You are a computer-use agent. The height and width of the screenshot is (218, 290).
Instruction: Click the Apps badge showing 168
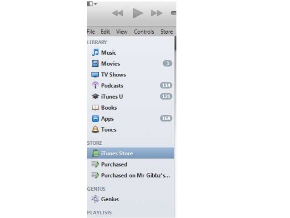(x=166, y=118)
